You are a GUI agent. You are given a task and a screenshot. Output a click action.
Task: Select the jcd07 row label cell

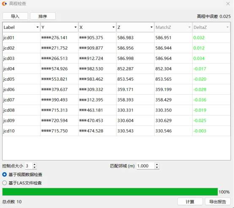point(21,100)
